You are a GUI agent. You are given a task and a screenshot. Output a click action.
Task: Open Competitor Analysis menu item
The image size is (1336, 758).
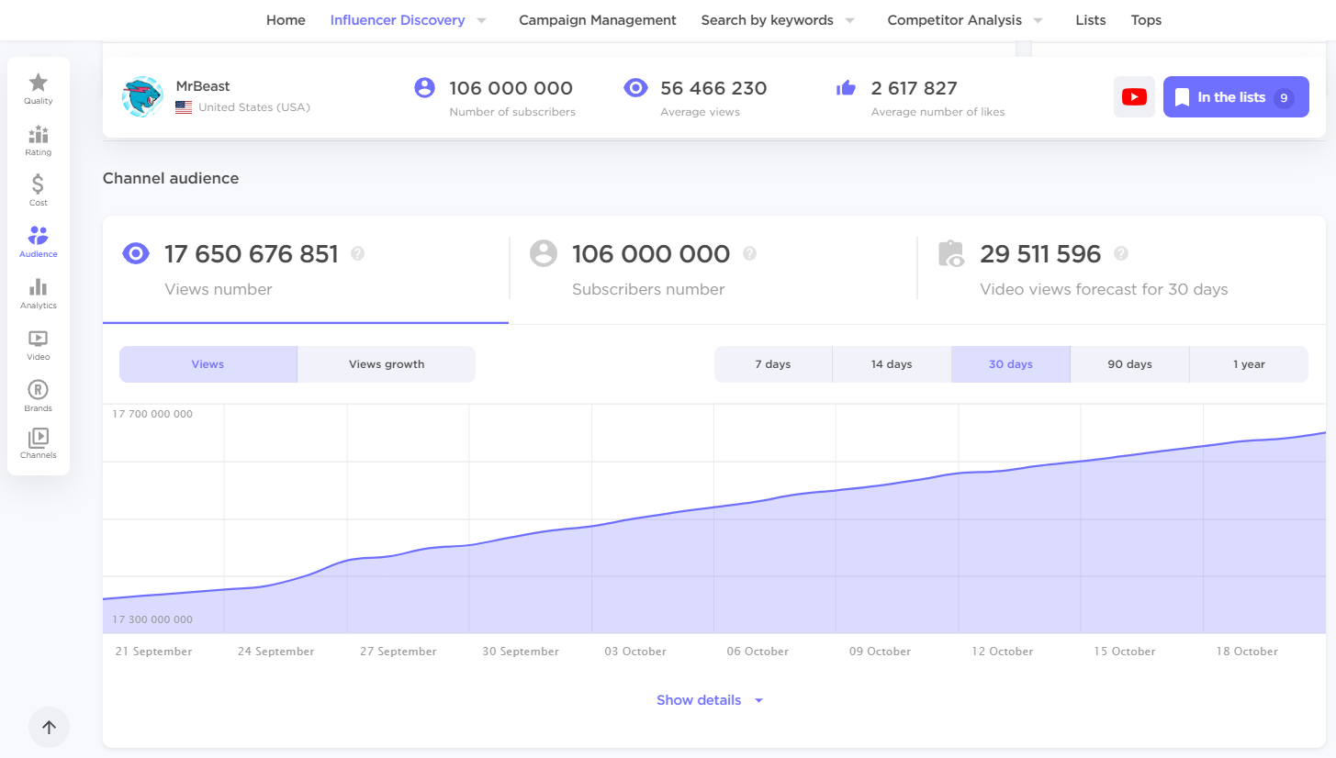coord(954,20)
